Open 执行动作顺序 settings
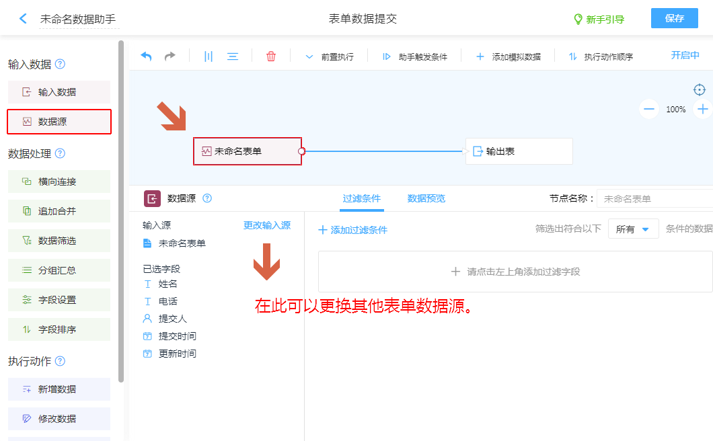Screen dimensions: 713x441 point(601,57)
